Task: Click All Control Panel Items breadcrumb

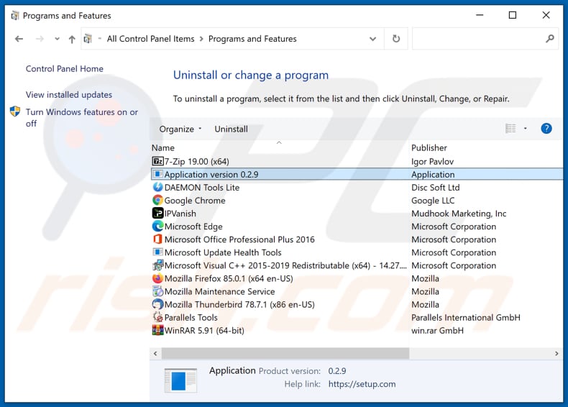Action: point(151,39)
